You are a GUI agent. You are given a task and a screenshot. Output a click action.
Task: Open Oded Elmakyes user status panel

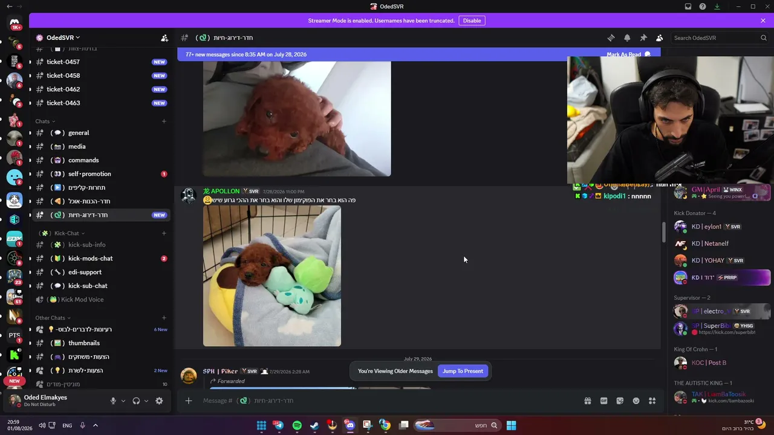pyautogui.click(x=56, y=401)
